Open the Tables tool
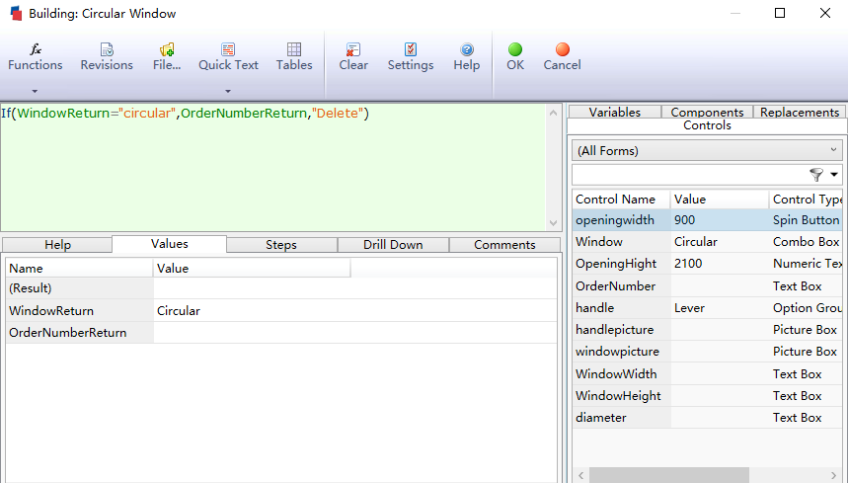Image resolution: width=848 pixels, height=483 pixels. pyautogui.click(x=294, y=49)
